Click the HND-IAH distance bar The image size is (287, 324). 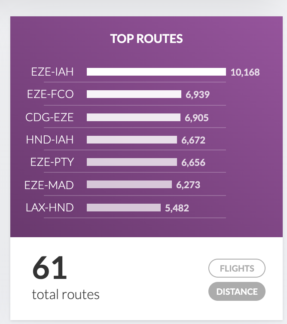pos(132,140)
